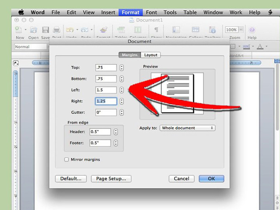Open the View menu
The height and width of the screenshot is (210, 280).
tap(88, 12)
